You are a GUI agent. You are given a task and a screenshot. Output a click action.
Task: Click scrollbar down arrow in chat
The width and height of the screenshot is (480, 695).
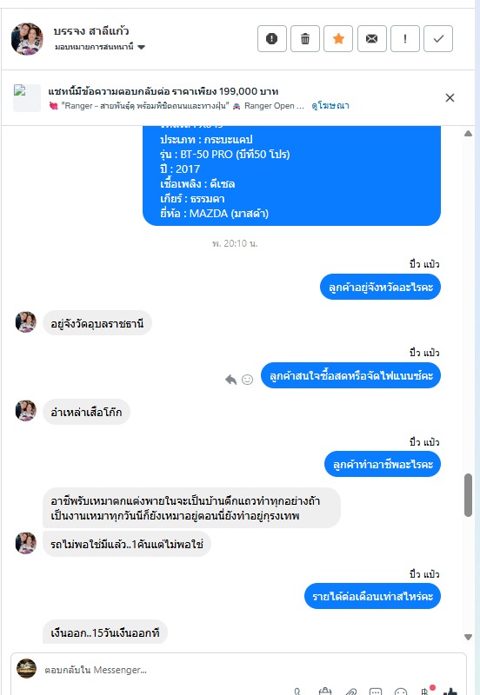tap(468, 637)
